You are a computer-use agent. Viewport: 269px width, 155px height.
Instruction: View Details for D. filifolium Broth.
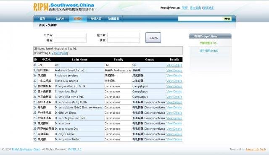pyautogui.click(x=174, y=113)
